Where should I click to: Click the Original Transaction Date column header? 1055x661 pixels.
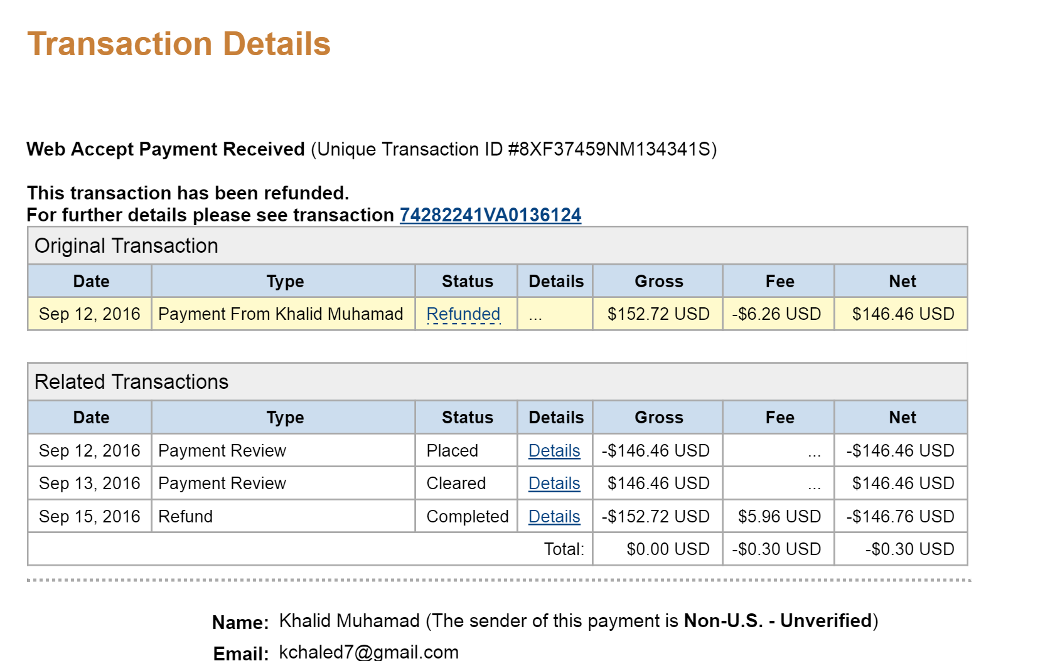click(90, 281)
